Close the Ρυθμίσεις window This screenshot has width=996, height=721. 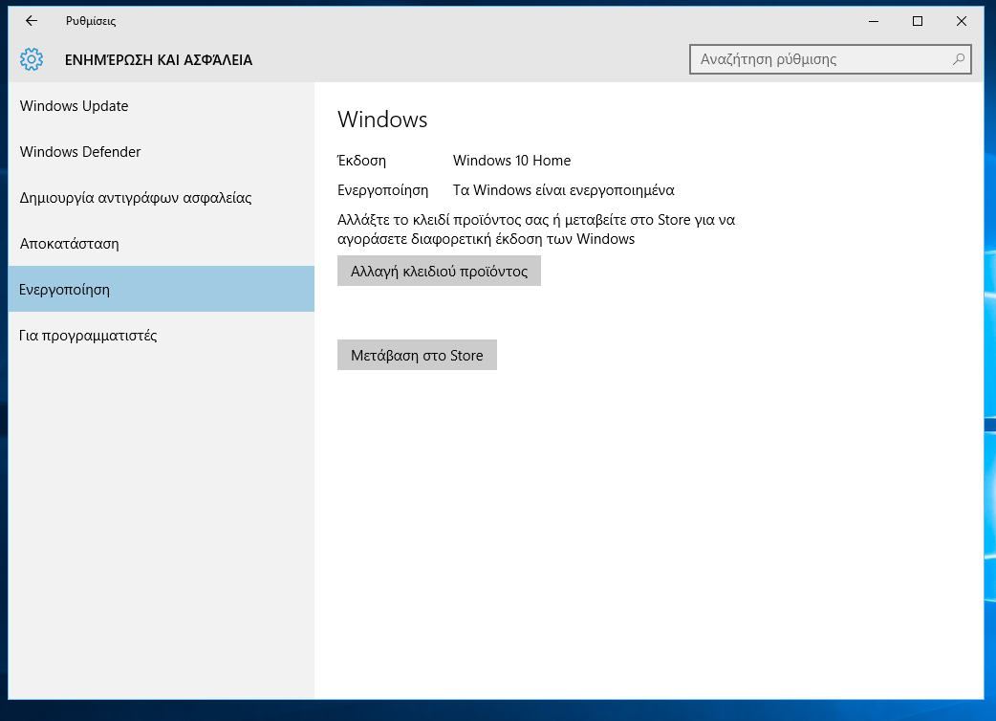pyautogui.click(x=961, y=21)
